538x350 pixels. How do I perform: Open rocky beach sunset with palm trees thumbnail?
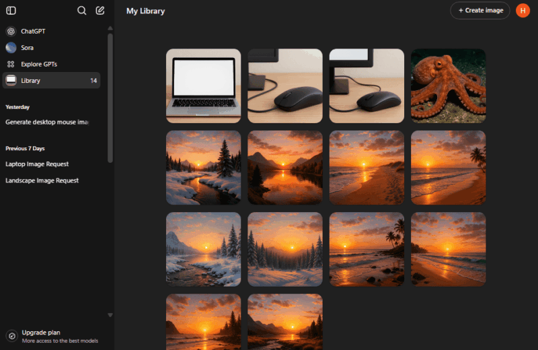[x=367, y=249]
